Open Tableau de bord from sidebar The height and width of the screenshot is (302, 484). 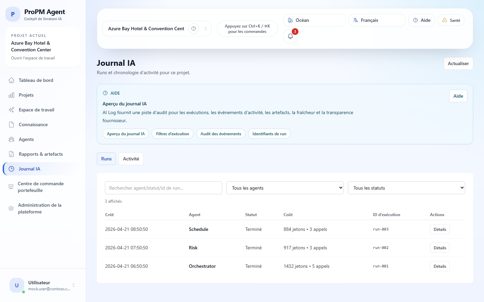[36, 80]
